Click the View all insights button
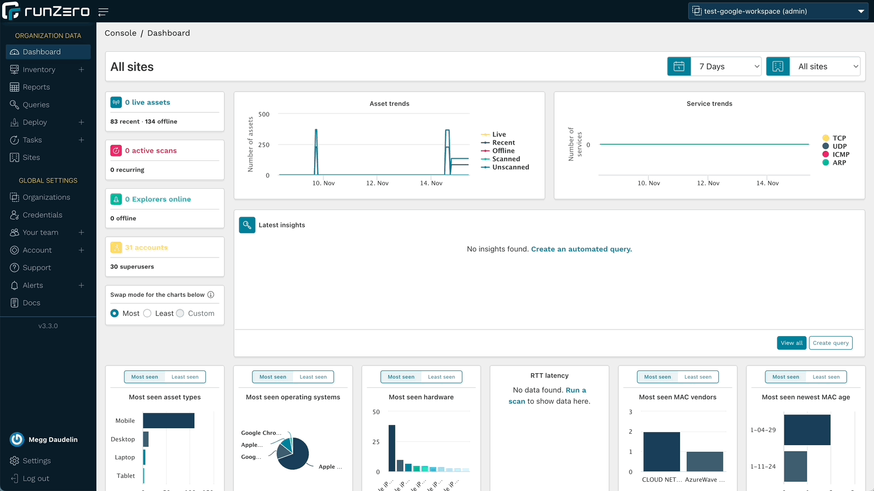This screenshot has width=874, height=491. [x=791, y=343]
